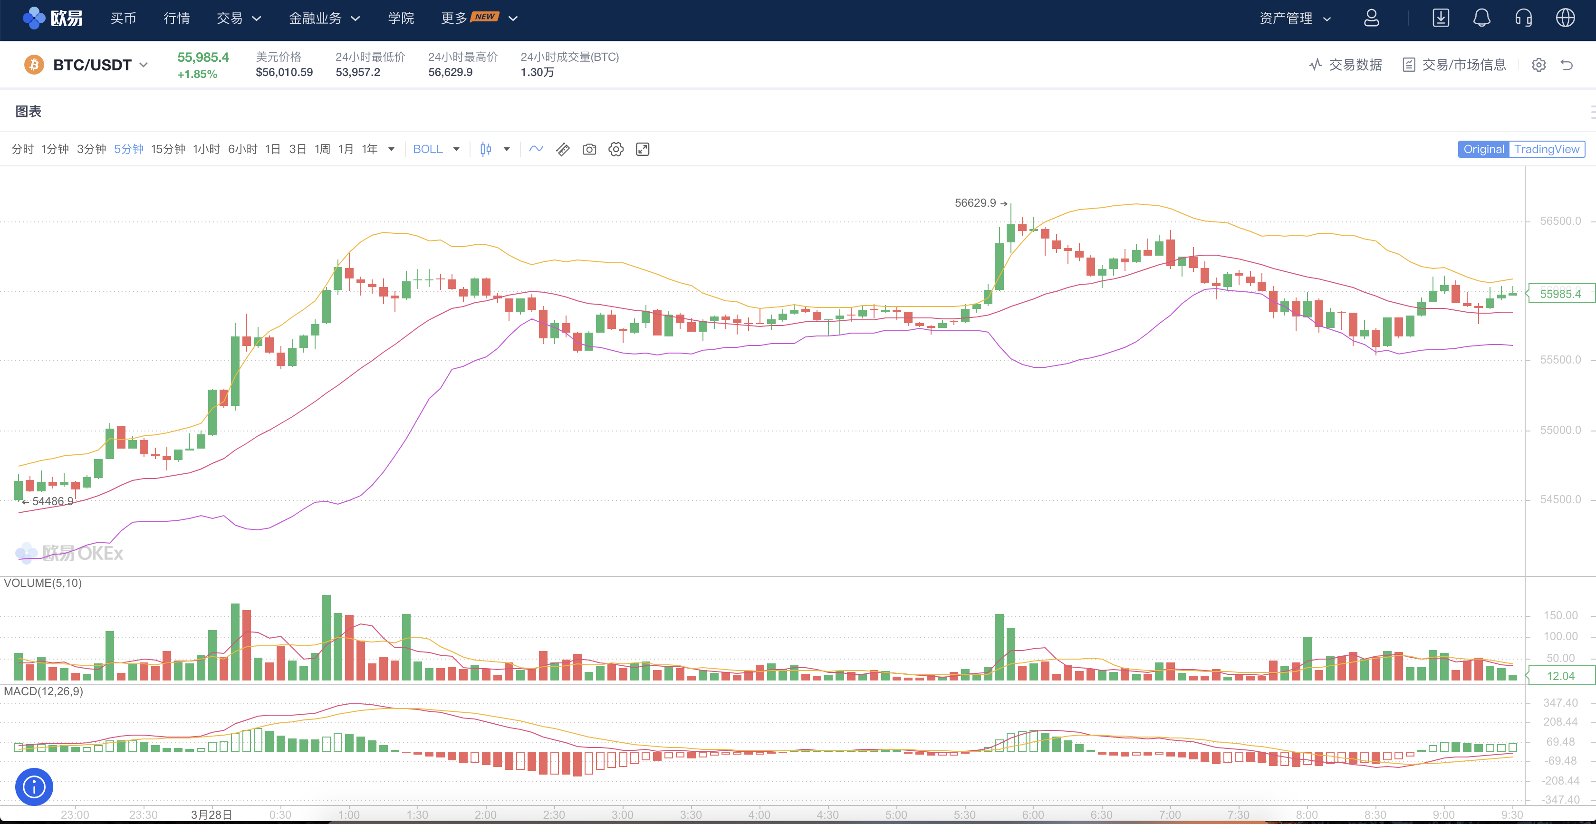Screen dimensions: 1596x824
Task: Open the 行情 markets menu
Action: pyautogui.click(x=177, y=19)
